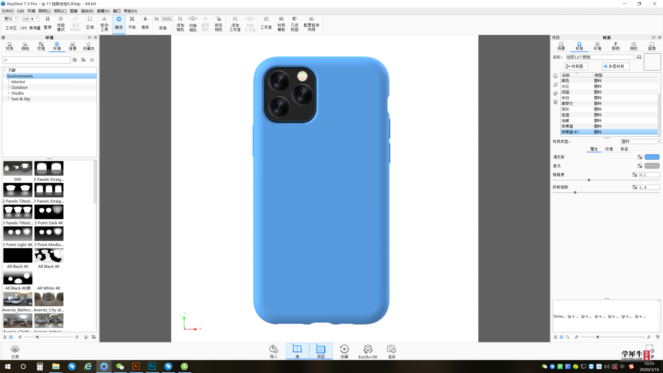Viewport: 663px width, 373px height.
Task: Toggle Geometry View (几何视图)
Action: (x=294, y=24)
